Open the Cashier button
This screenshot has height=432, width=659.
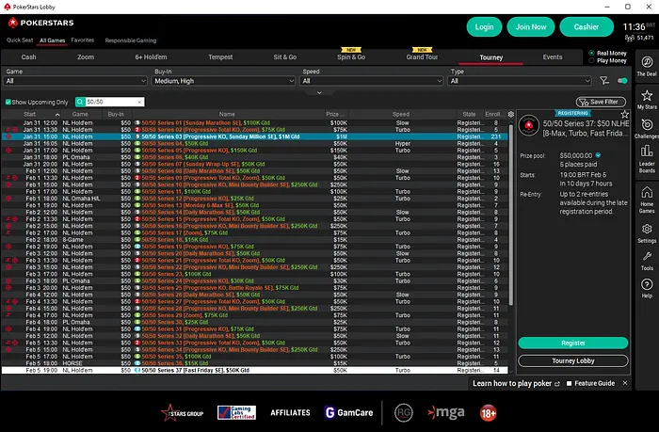point(587,27)
